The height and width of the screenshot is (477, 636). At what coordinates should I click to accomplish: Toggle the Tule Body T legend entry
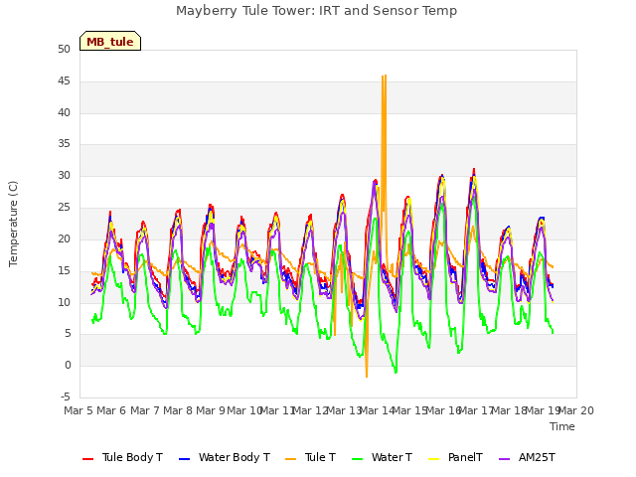click(x=122, y=457)
